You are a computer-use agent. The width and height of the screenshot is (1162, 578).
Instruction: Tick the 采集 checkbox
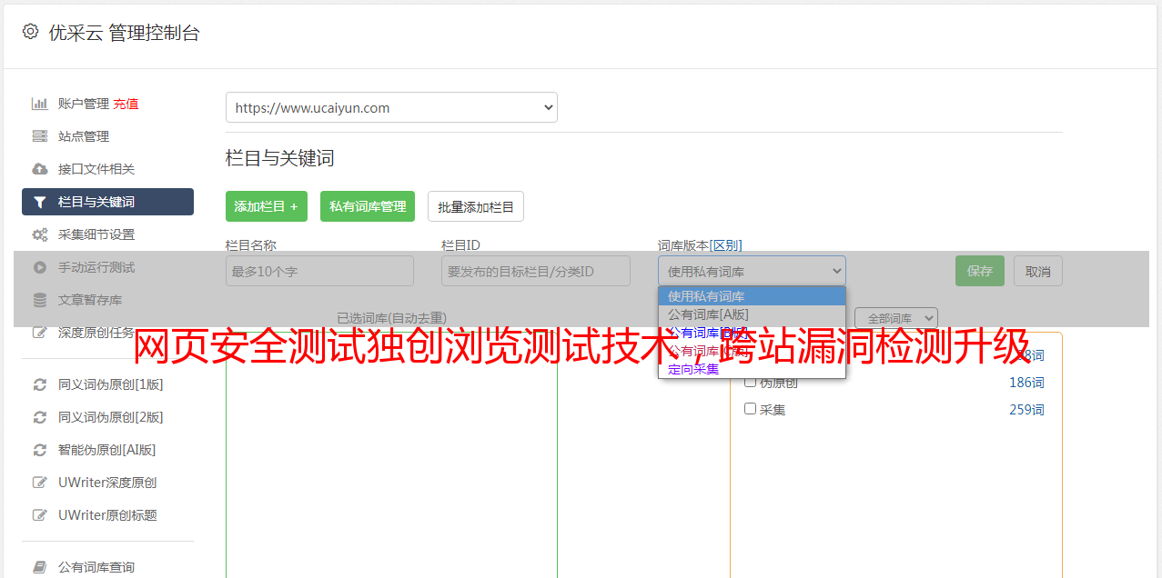coord(751,409)
